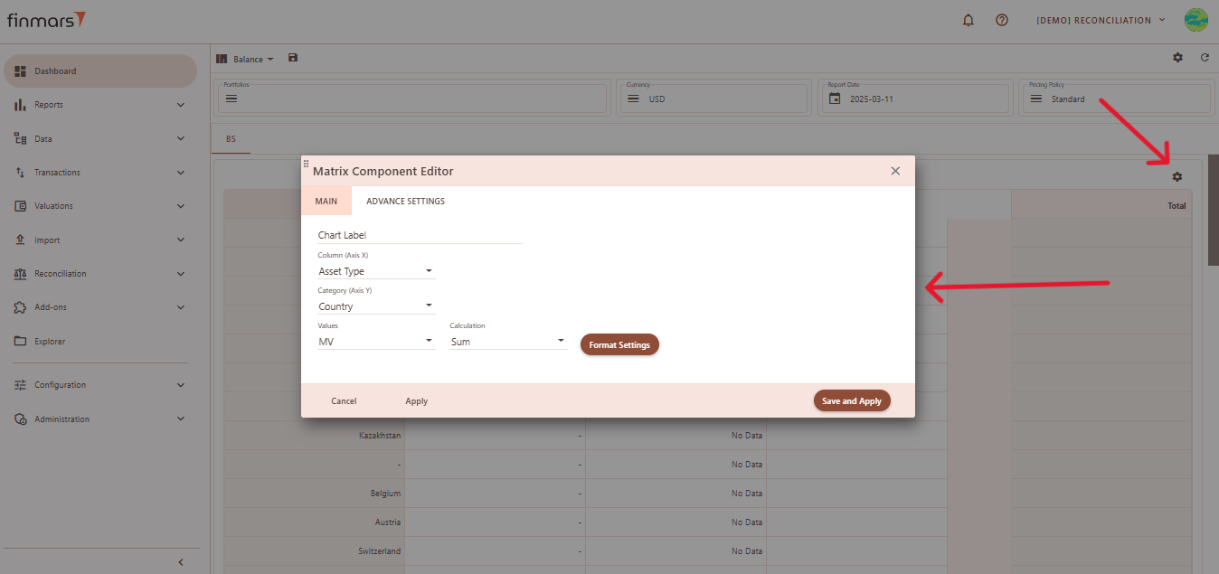
Task: Select the Main tab in editor
Action: [326, 201]
